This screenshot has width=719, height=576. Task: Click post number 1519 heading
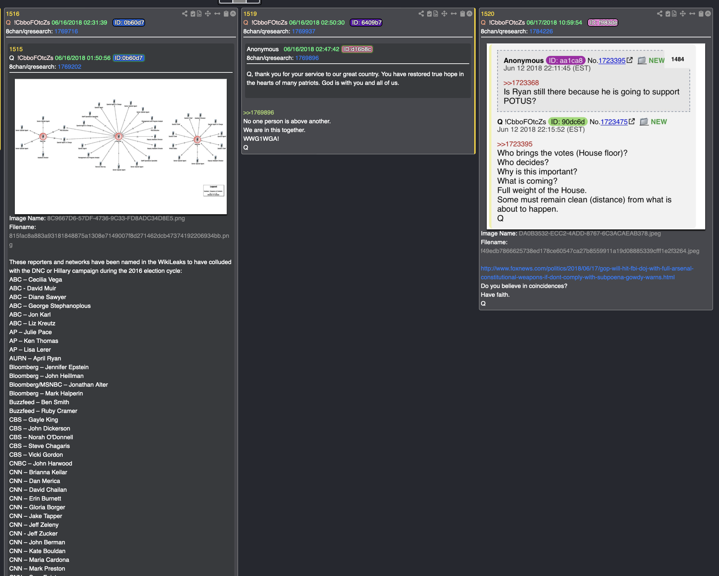pyautogui.click(x=250, y=14)
